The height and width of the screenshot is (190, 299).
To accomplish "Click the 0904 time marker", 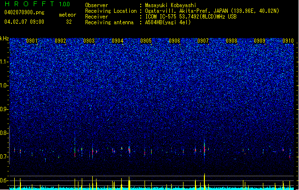I will (x=117, y=41).
